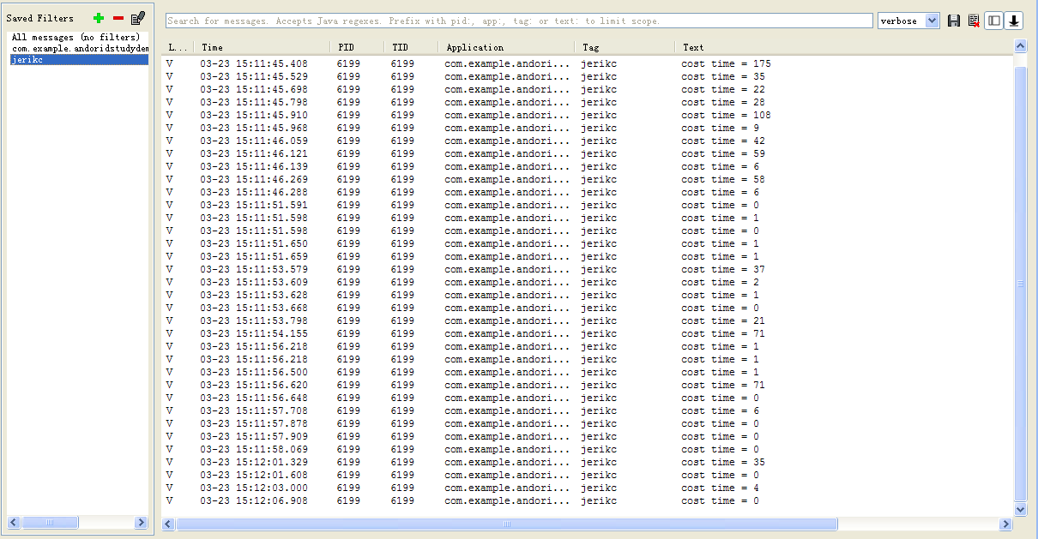Select 'All messages (no filters)' filter
Image resolution: width=1038 pixels, height=539 pixels.
(x=75, y=38)
